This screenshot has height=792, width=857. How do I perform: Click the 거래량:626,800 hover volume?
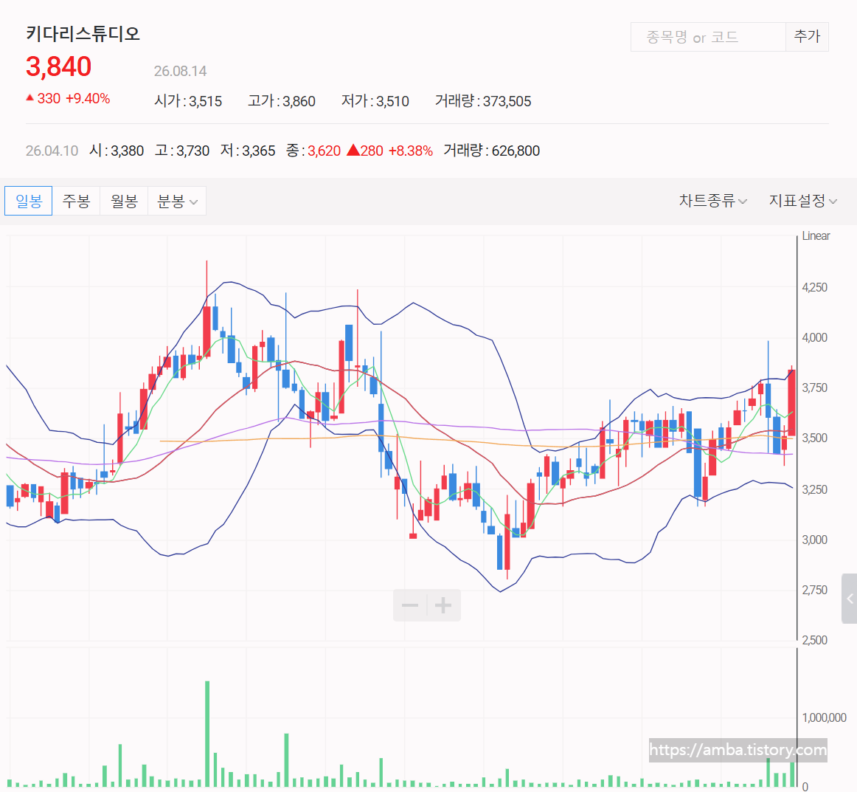(x=491, y=151)
